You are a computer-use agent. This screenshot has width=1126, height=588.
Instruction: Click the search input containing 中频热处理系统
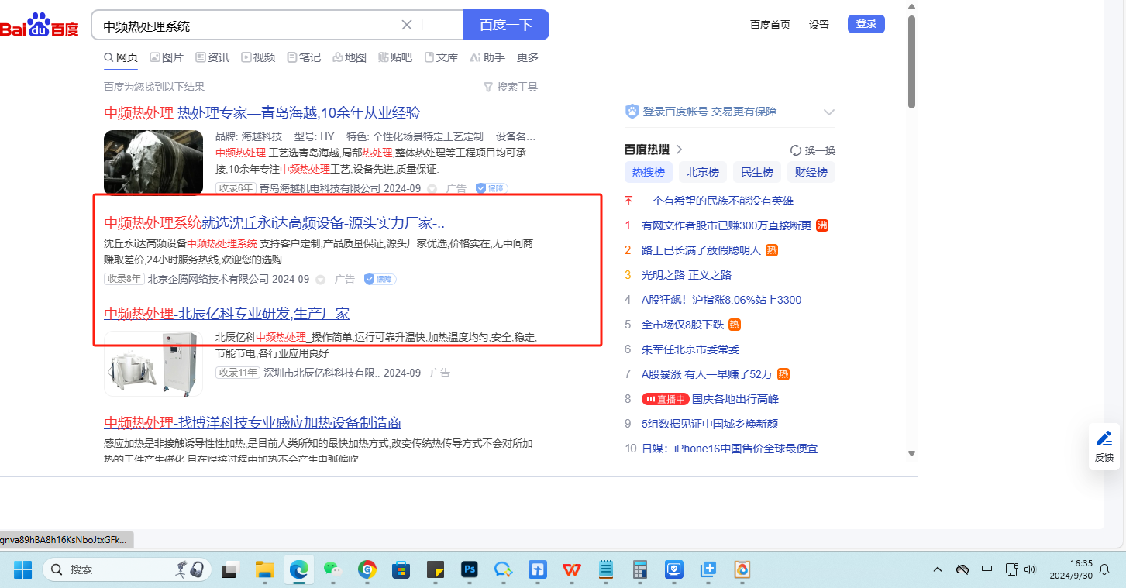[248, 26]
